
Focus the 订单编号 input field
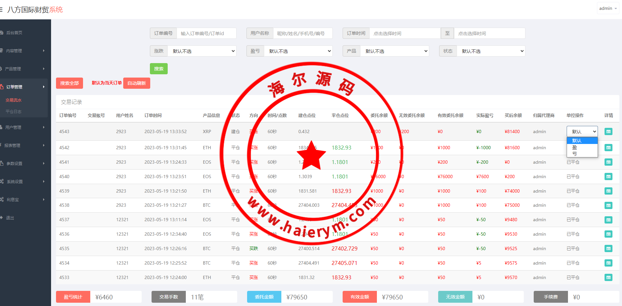click(x=206, y=33)
